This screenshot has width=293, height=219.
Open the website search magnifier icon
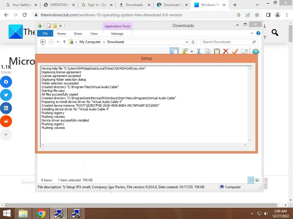click(x=275, y=33)
